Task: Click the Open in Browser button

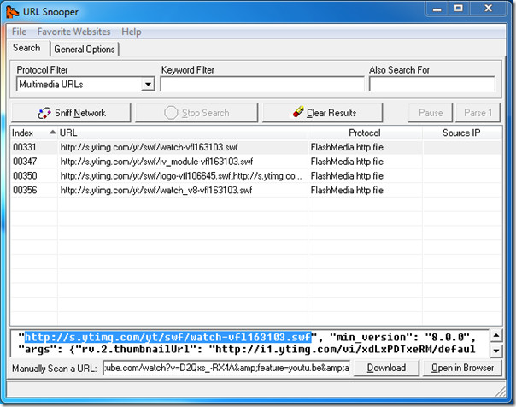Action: tap(462, 368)
